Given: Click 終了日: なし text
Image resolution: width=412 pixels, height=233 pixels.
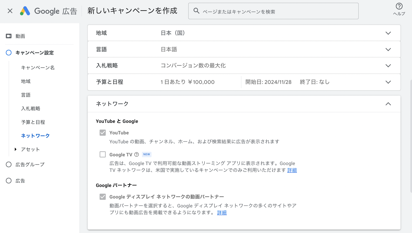Looking at the screenshot, I should point(315,82).
